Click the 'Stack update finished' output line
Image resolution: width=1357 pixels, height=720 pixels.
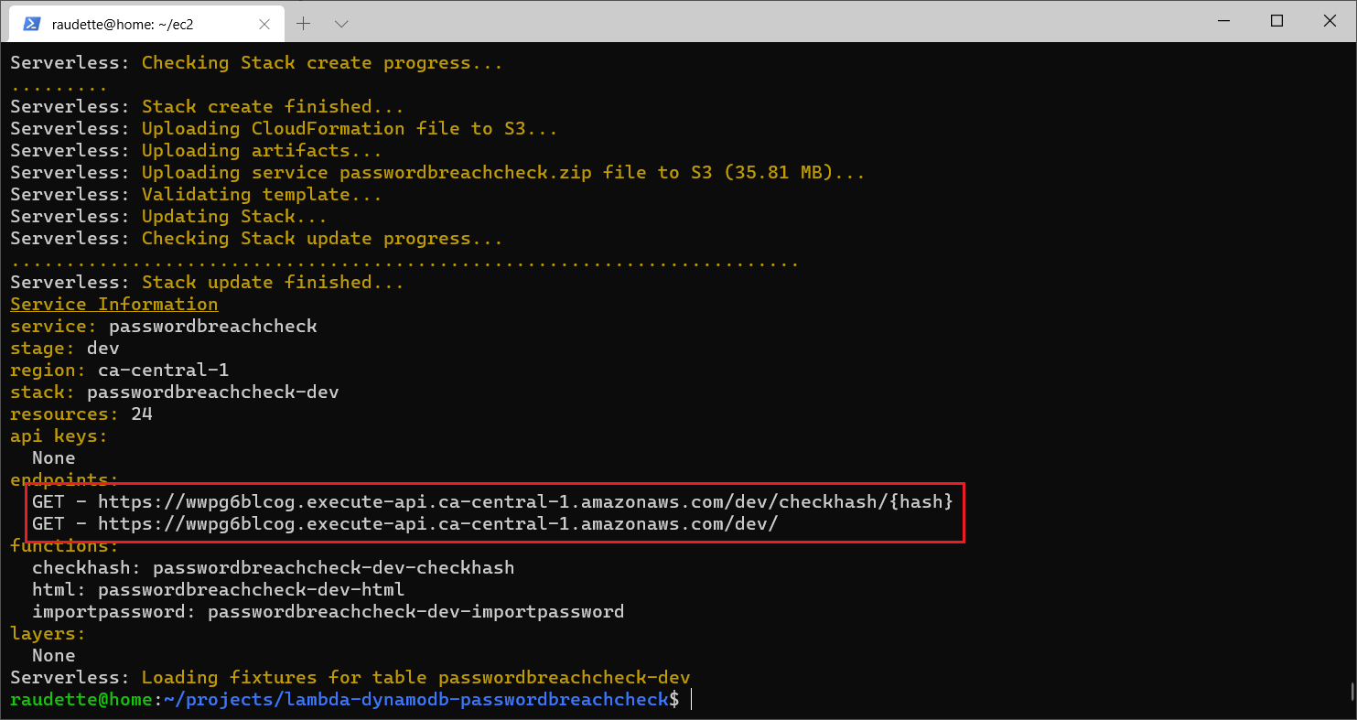coord(272,283)
